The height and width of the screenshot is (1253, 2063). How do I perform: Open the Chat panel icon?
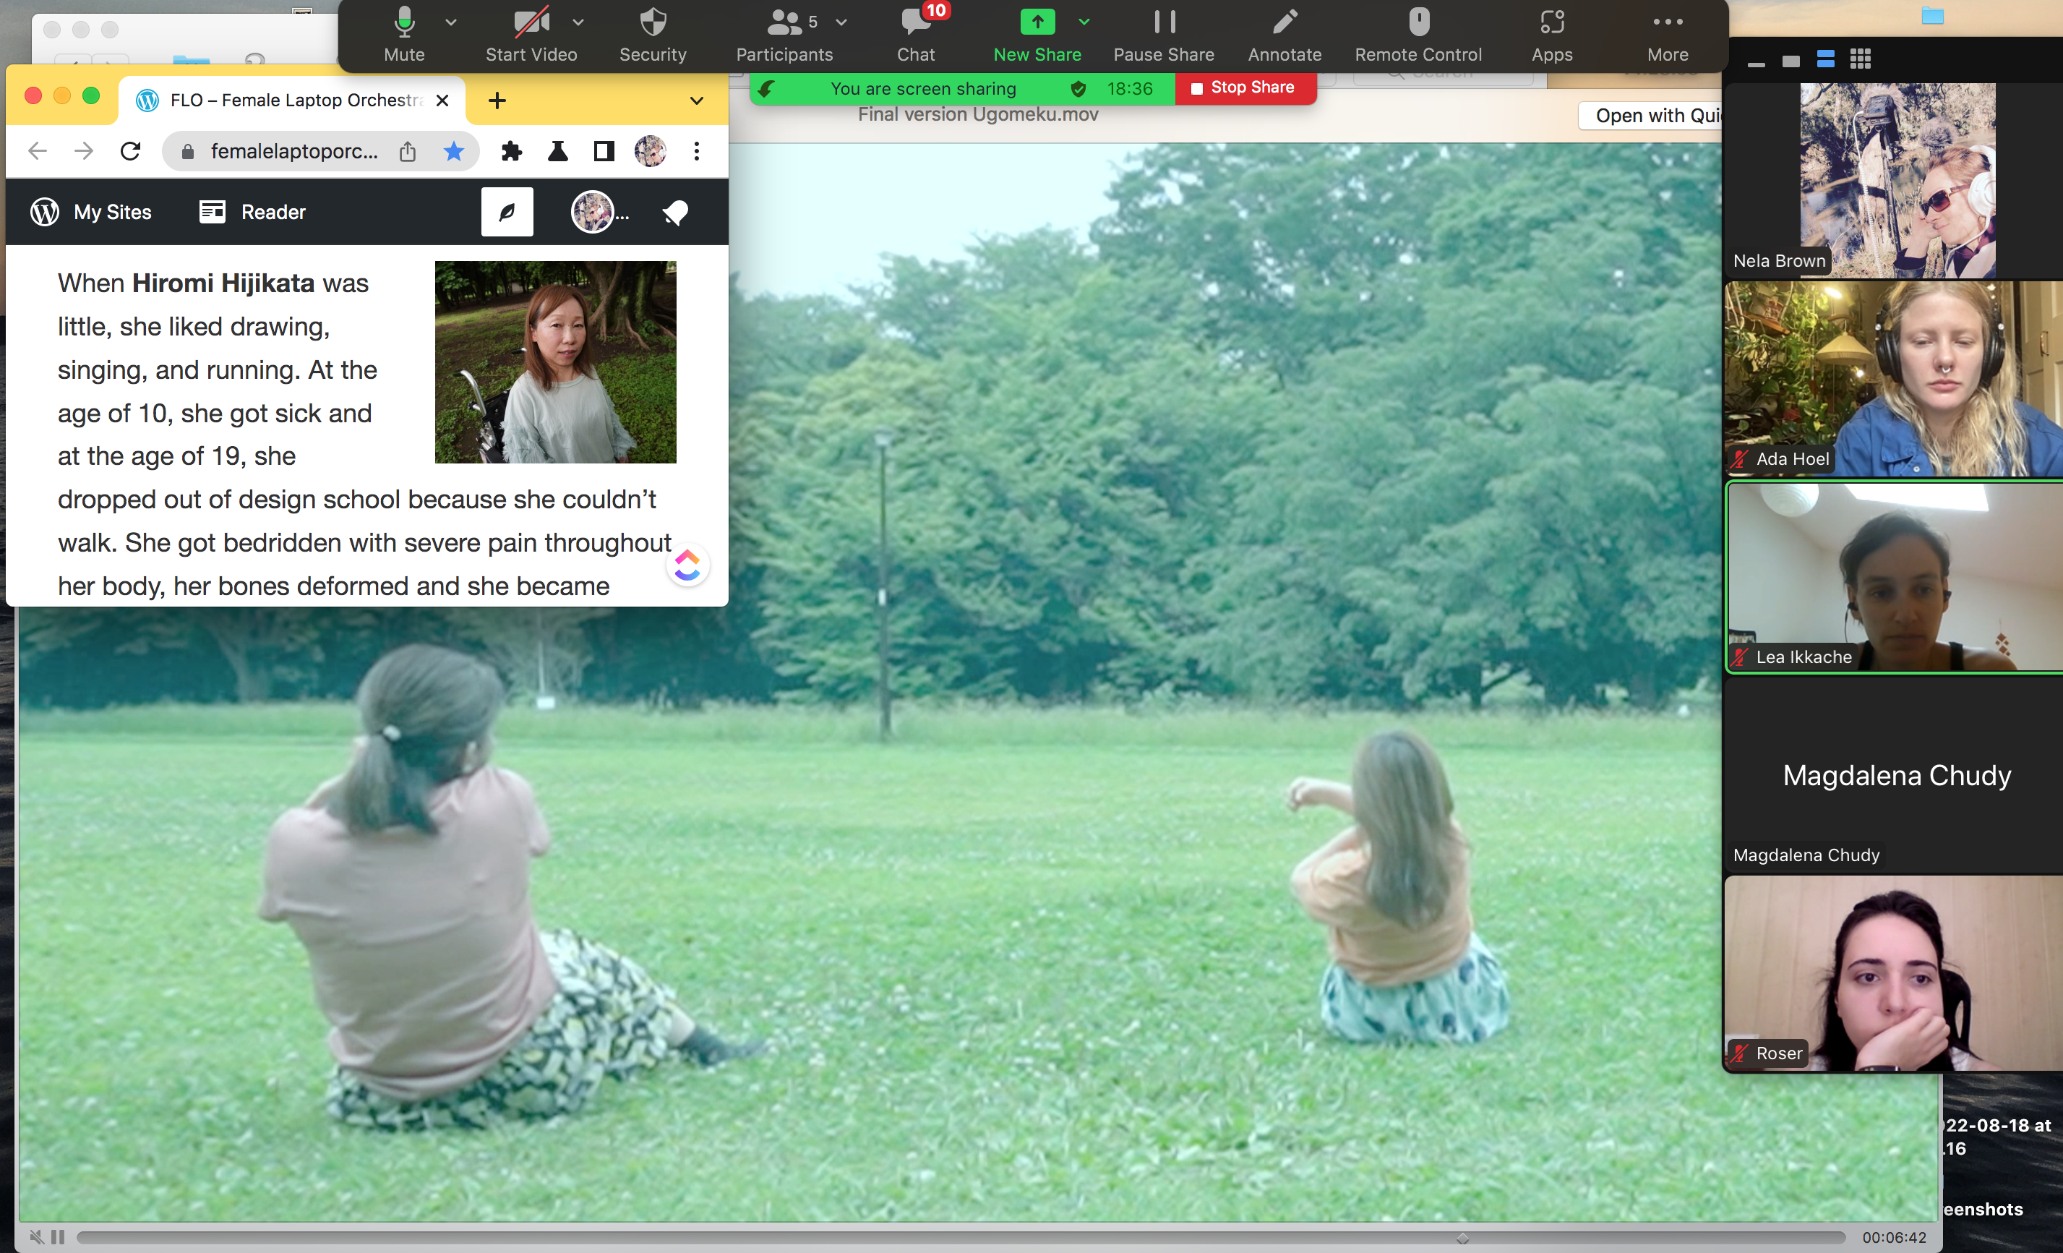pyautogui.click(x=915, y=22)
